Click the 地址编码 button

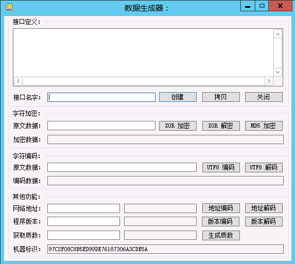(221, 208)
